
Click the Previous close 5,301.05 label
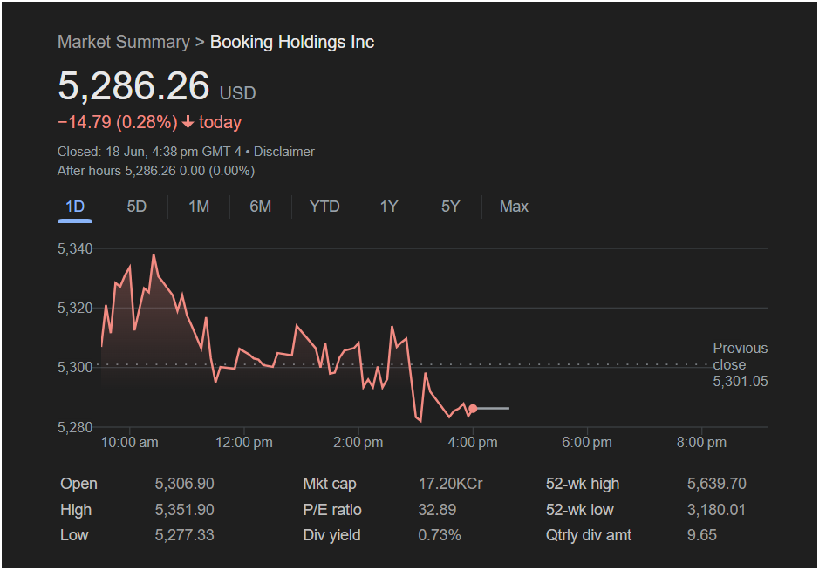click(x=741, y=365)
